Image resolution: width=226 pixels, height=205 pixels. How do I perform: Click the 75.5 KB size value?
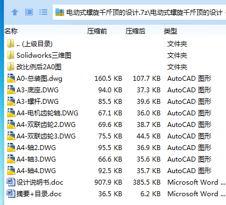(110, 136)
